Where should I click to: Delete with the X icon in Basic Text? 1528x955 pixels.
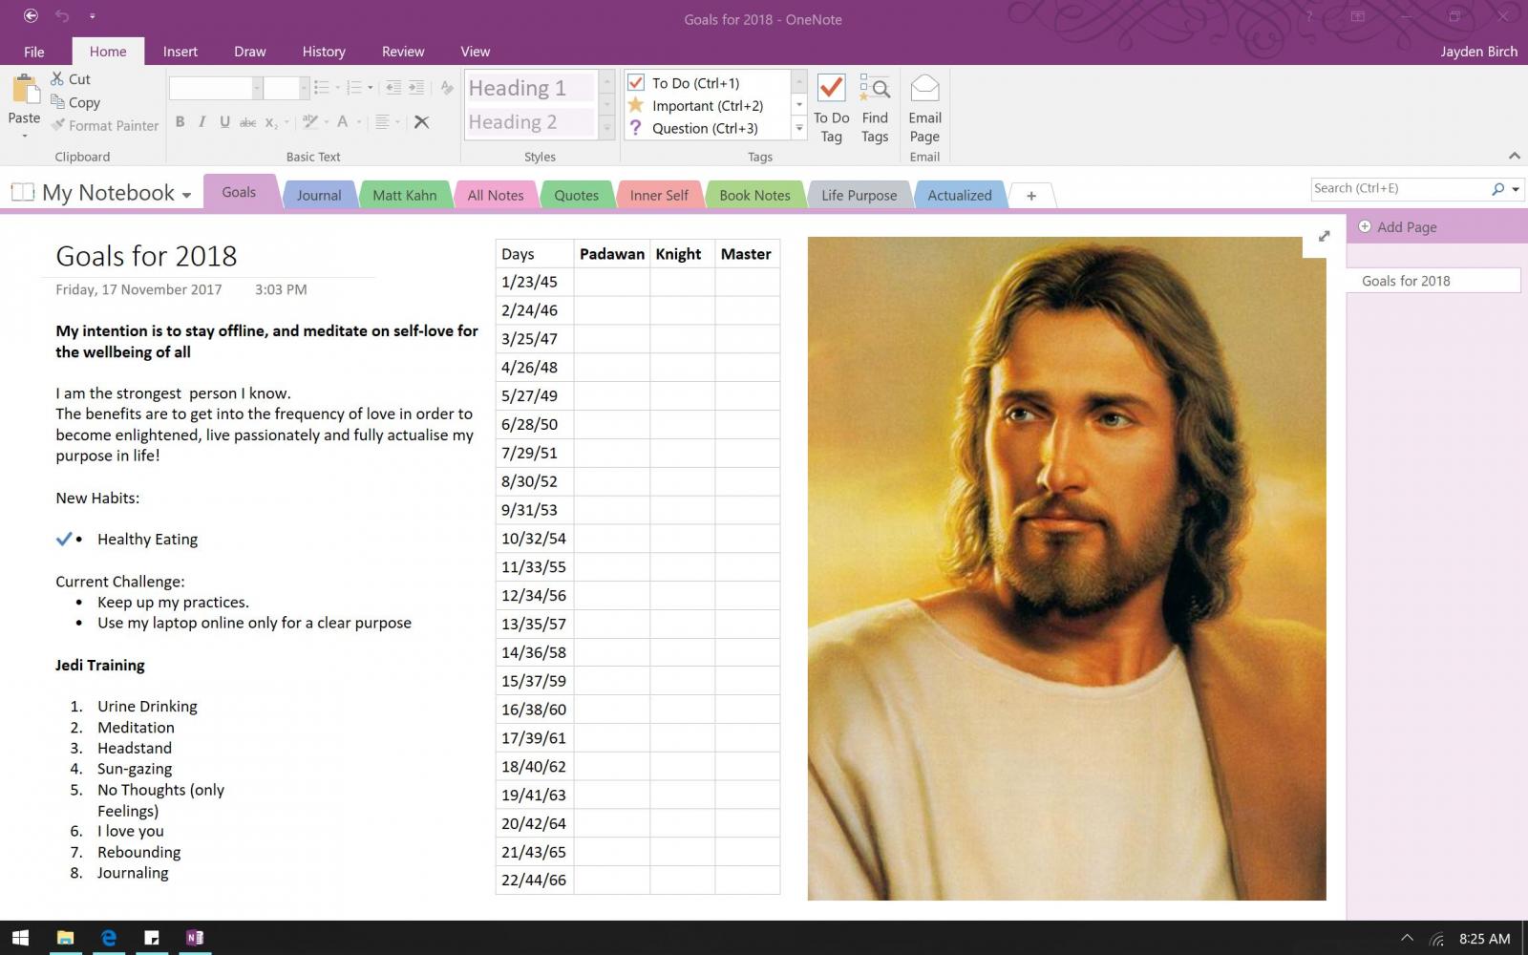pyautogui.click(x=421, y=122)
